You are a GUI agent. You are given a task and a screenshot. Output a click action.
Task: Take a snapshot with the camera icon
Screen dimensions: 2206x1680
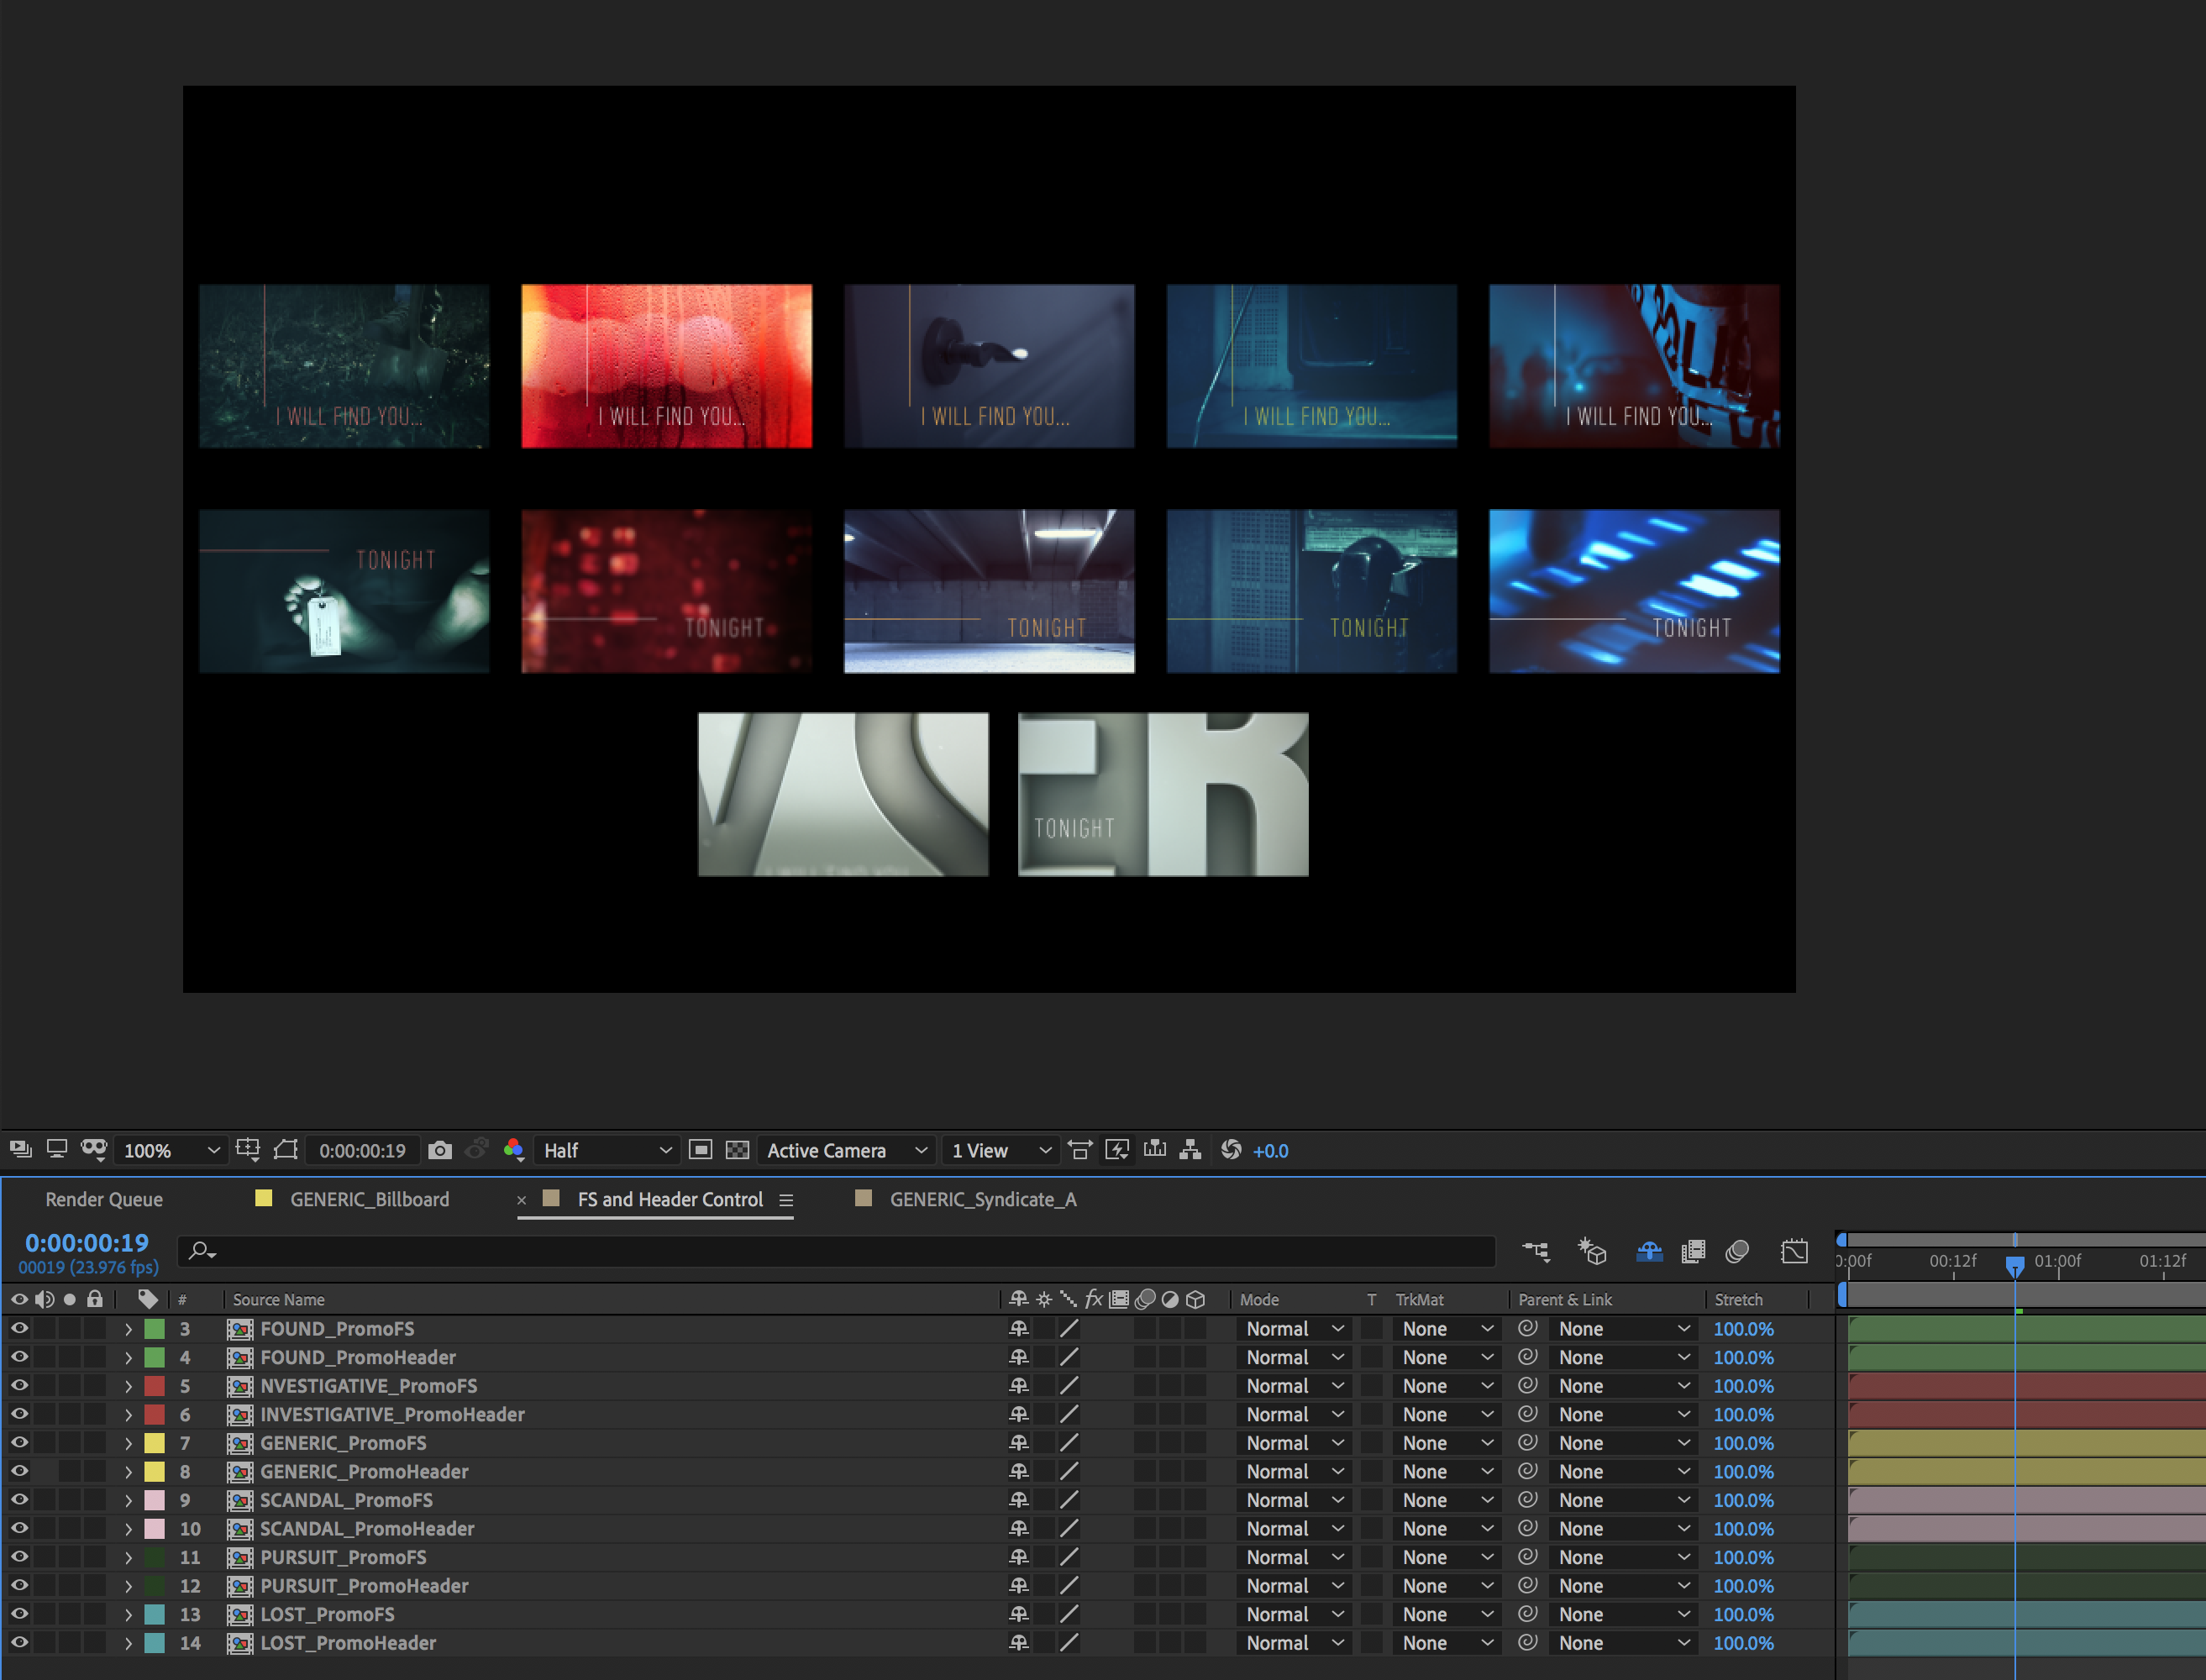(440, 1150)
